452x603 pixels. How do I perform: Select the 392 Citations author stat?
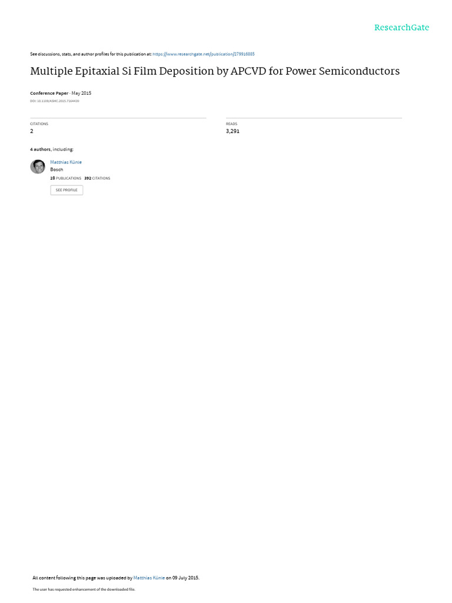[x=97, y=178]
